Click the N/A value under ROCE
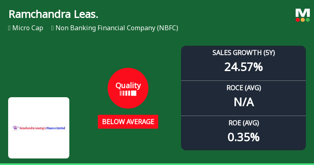Screen dimensions: 314x165 (243, 102)
